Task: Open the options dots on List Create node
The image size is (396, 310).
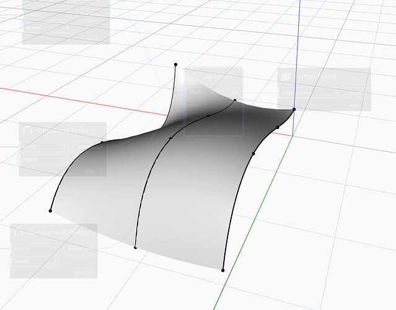Action: [x=237, y=131]
